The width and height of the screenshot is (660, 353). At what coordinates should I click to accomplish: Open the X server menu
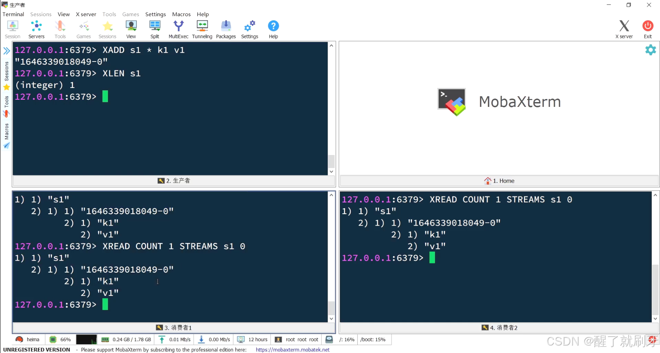(86, 14)
